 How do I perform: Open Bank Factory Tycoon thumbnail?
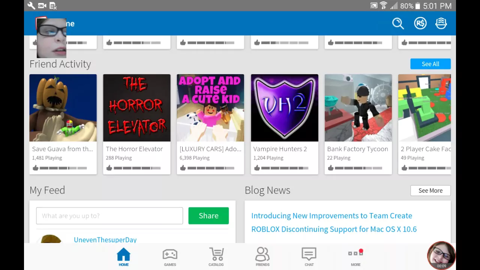tap(358, 108)
